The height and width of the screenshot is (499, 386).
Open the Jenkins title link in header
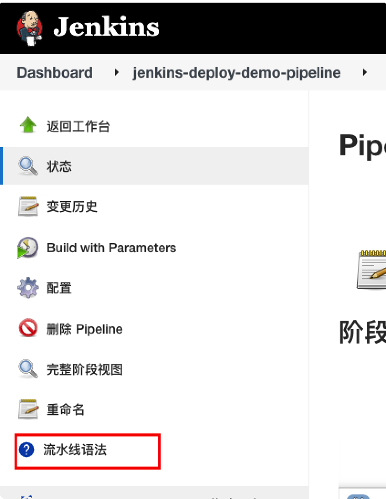point(106,27)
